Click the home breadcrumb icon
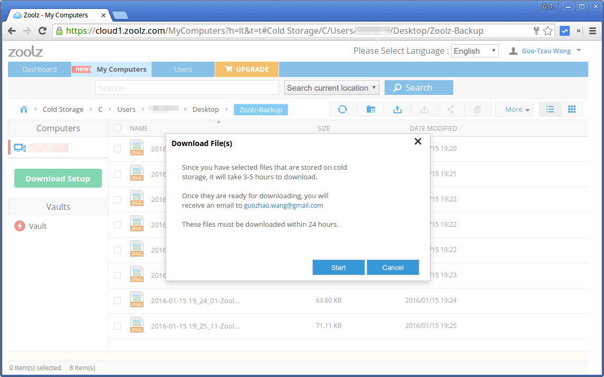604x377 pixels. [23, 109]
